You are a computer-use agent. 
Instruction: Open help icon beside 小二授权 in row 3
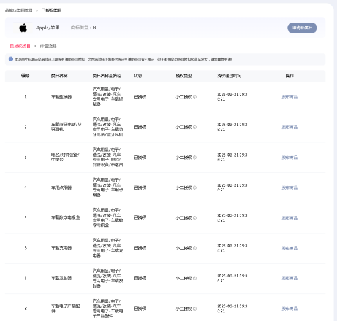point(195,157)
